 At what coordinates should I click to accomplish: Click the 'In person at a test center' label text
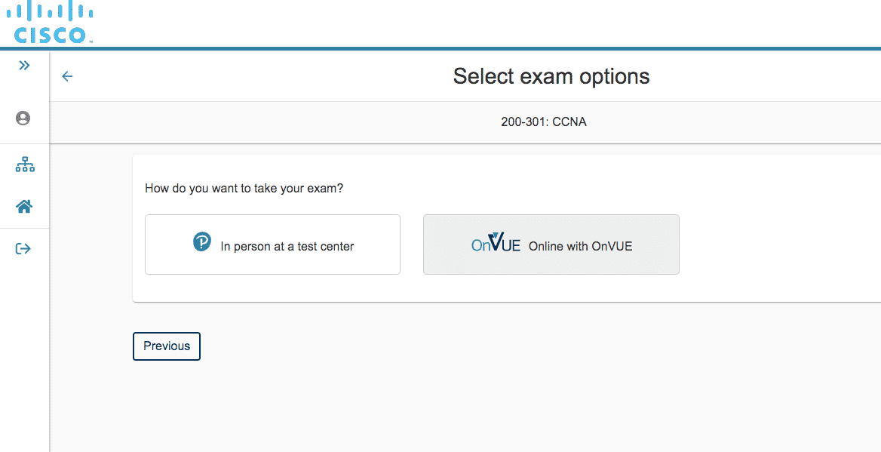pyautogui.click(x=287, y=246)
